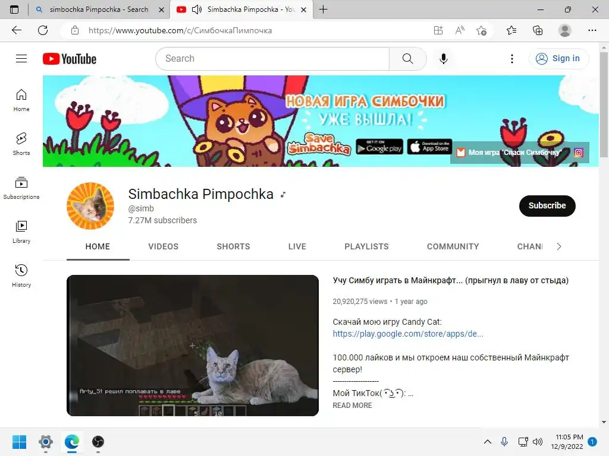Open the volume control in system tray

tap(538, 442)
